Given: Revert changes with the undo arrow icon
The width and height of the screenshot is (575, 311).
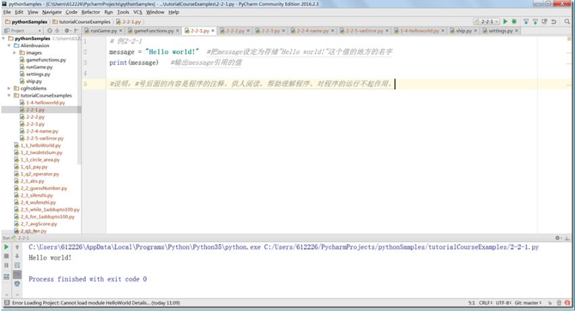Looking at the screenshot, I should pyautogui.click(x=554, y=22).
